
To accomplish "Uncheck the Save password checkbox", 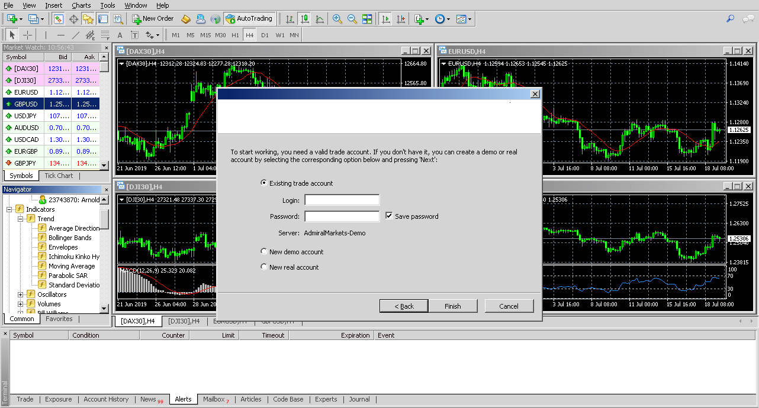I will 389,216.
